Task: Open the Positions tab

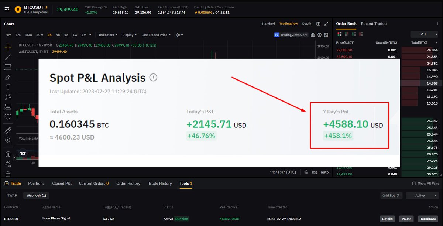Action: 36,183
